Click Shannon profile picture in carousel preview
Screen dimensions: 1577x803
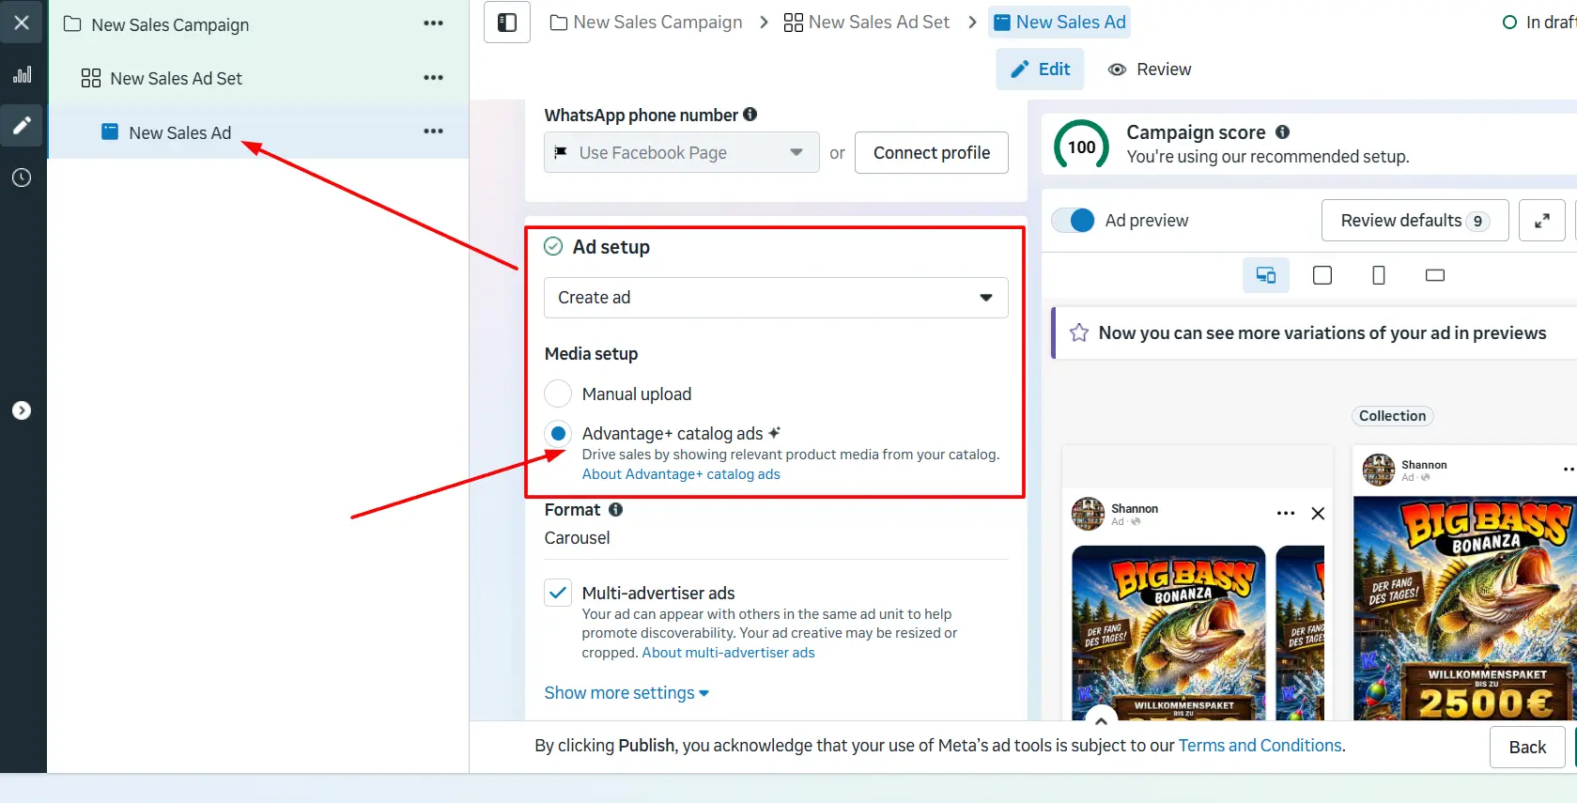(1089, 514)
